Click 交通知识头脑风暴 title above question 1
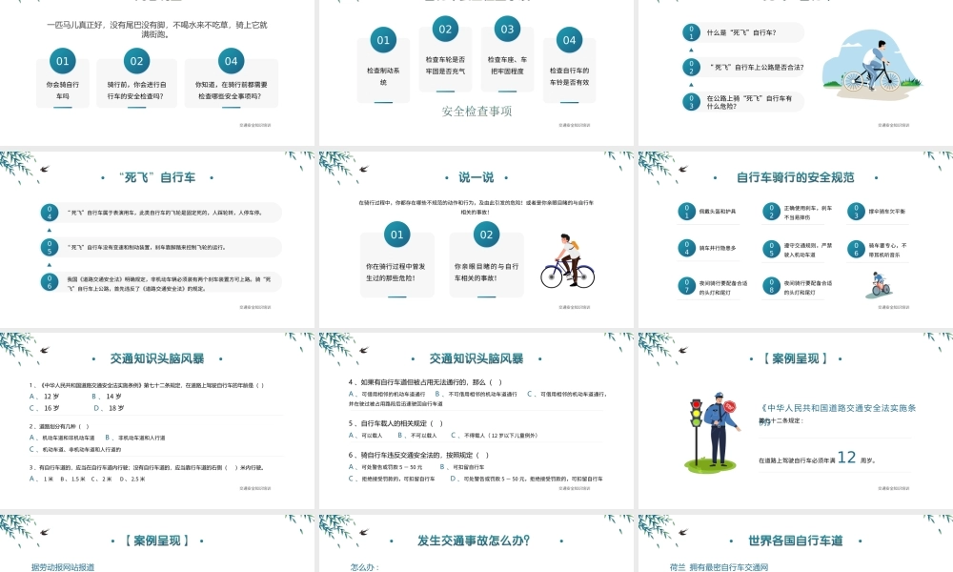This screenshot has height=572, width=953. tap(157, 358)
